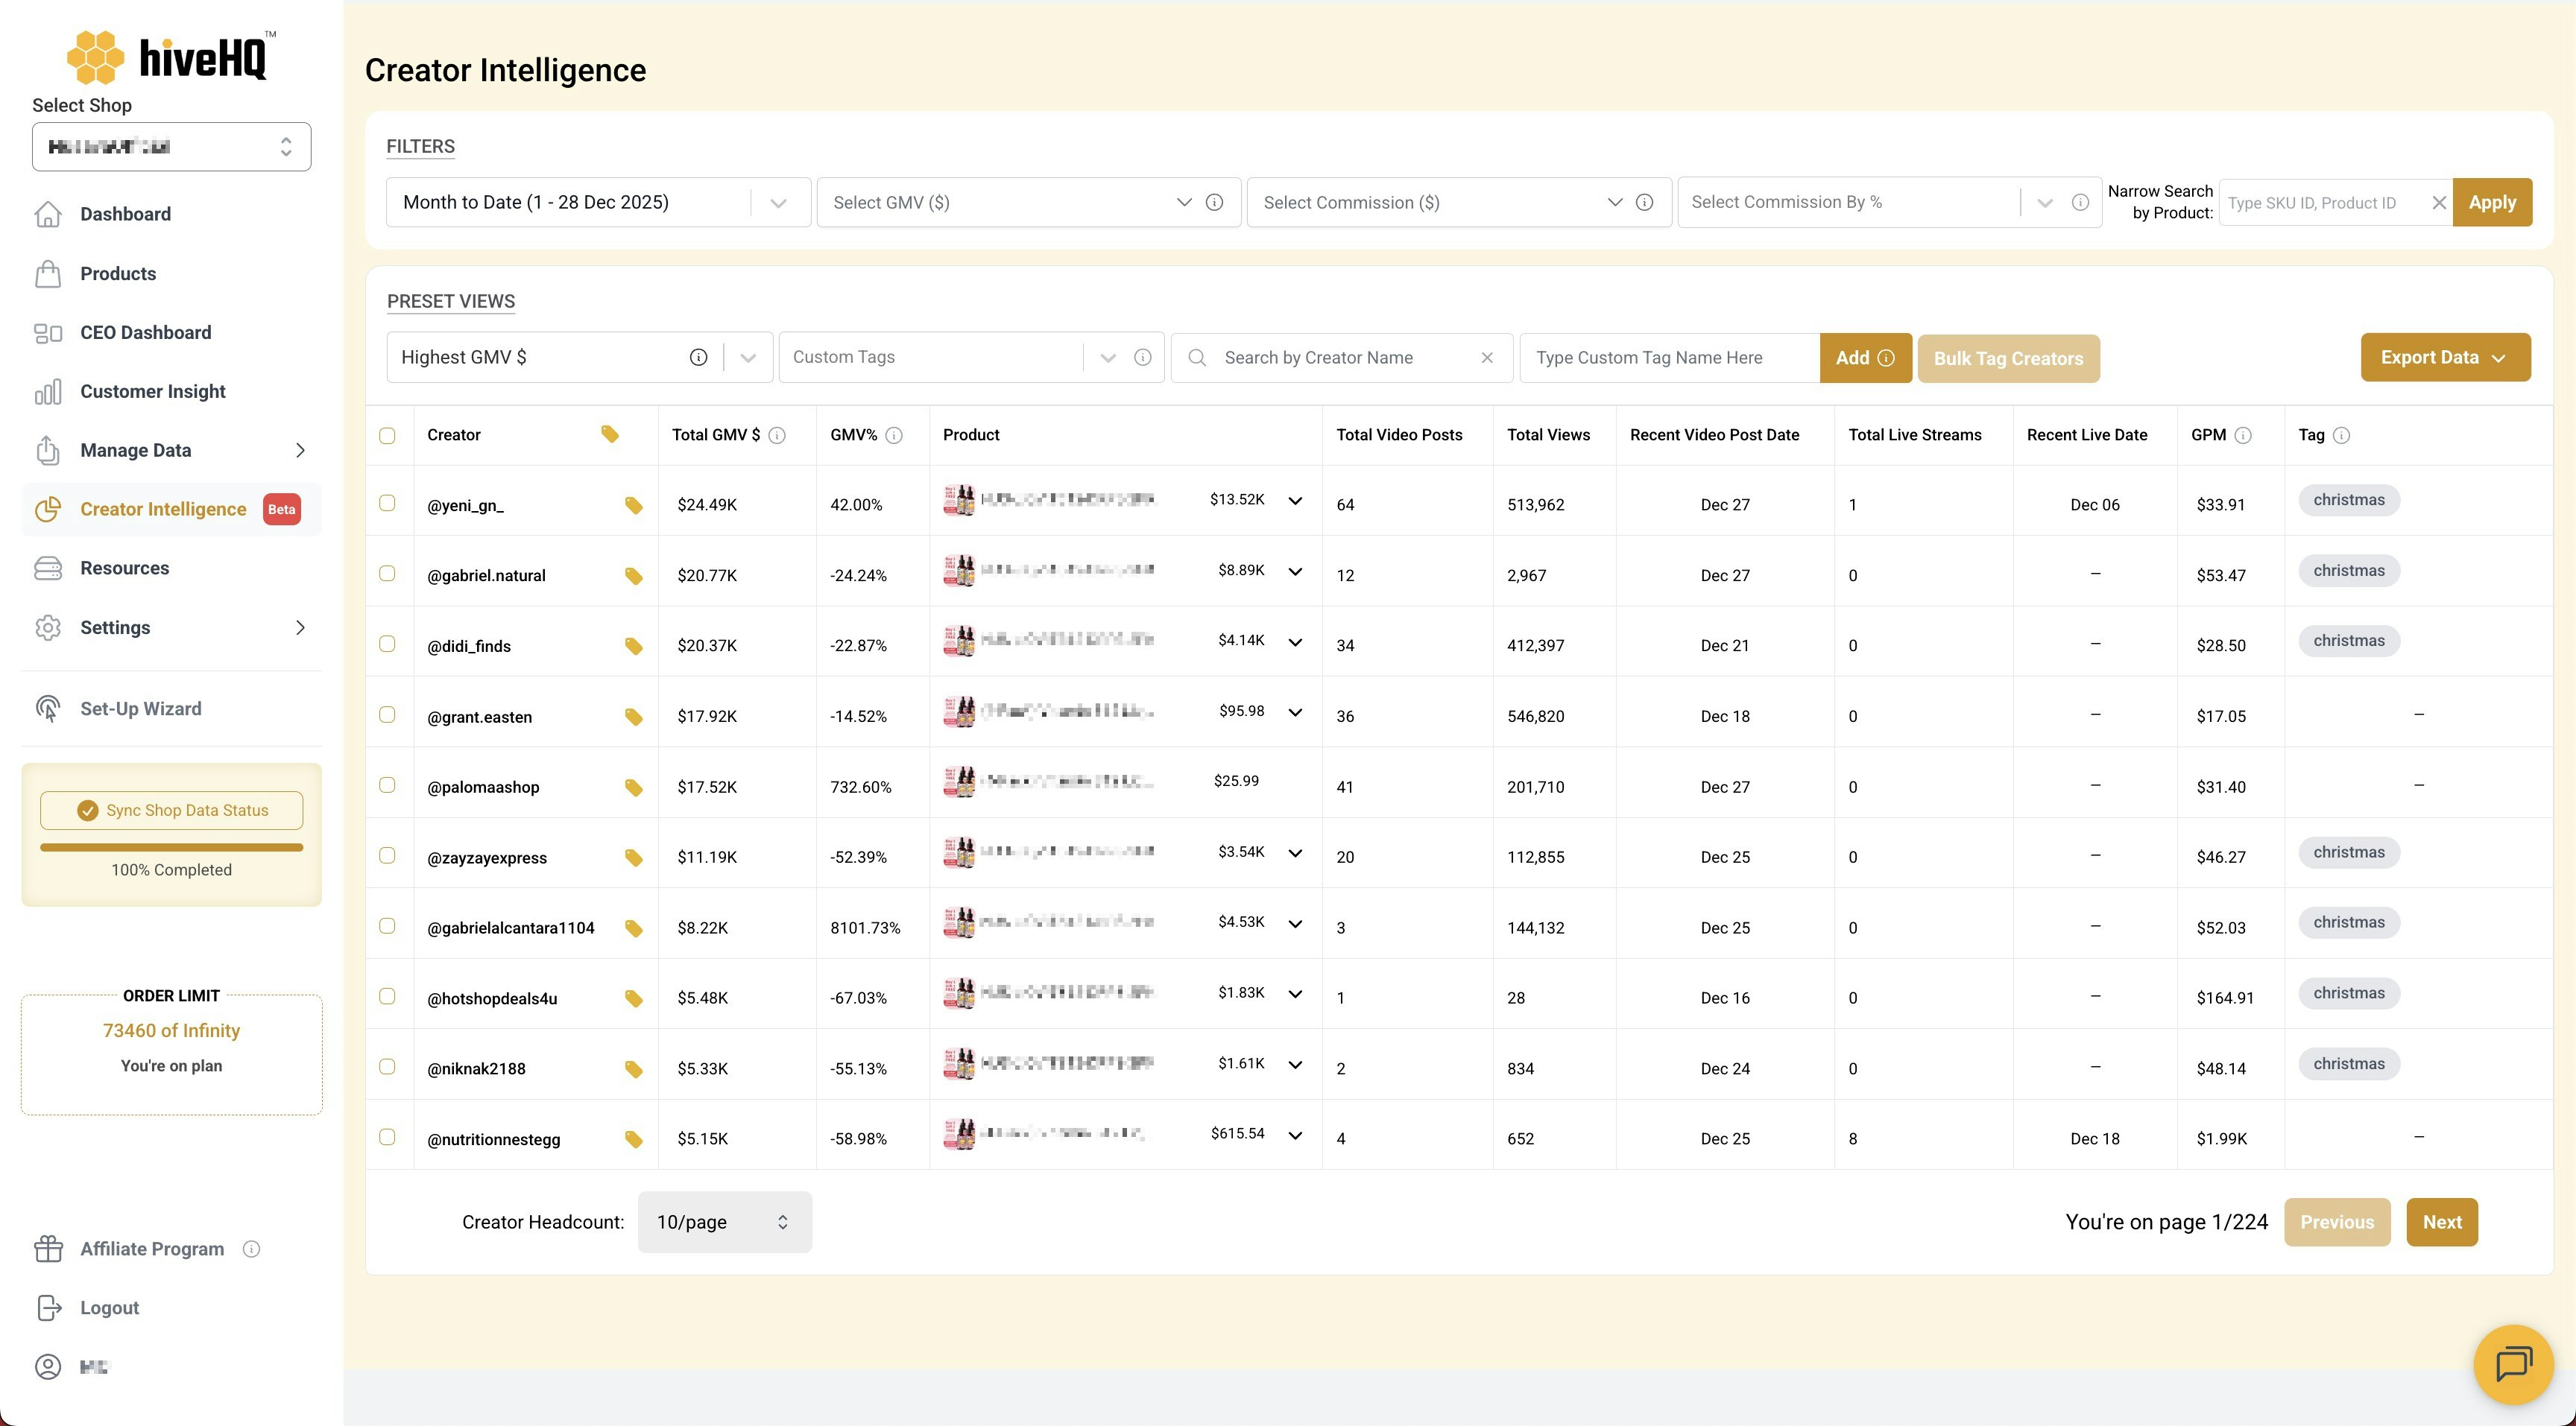
Task: Open the Creator Headcount 10/page selector
Action: (x=724, y=1222)
